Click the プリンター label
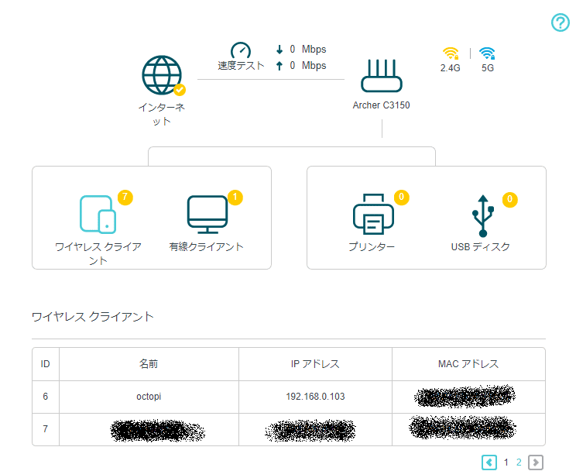This screenshot has height=471, width=576. coord(372,246)
